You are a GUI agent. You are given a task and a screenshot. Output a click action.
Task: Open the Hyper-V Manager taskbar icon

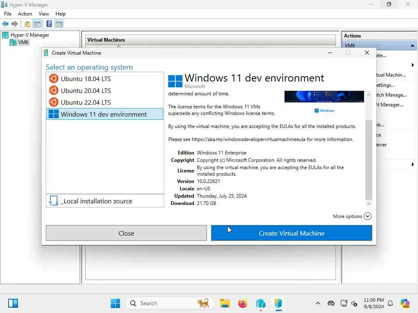pyautogui.click(x=261, y=303)
